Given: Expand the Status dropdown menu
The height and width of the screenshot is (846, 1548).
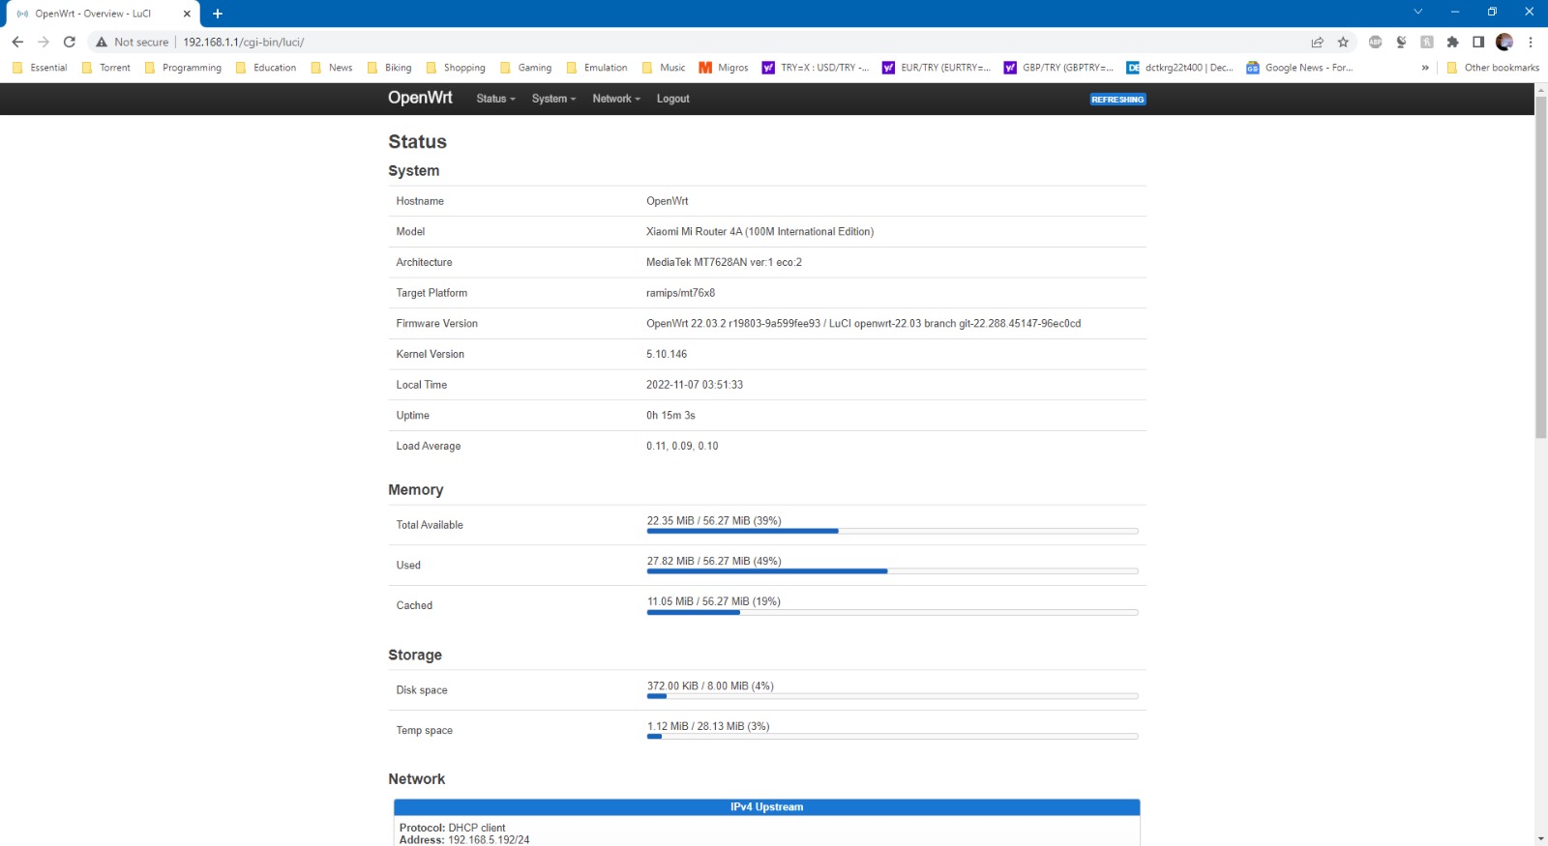Looking at the screenshot, I should coord(495,99).
